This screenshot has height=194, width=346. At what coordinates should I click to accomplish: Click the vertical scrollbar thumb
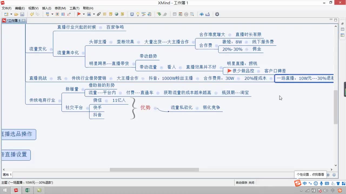pyautogui.click(x=336, y=107)
